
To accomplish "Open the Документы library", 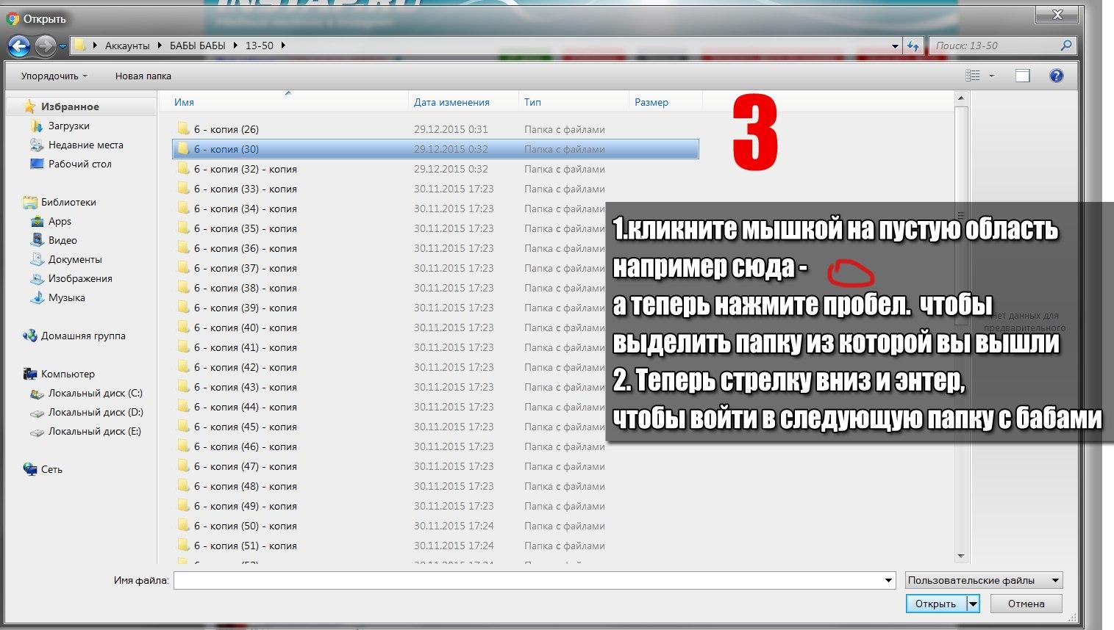I will pyautogui.click(x=74, y=259).
